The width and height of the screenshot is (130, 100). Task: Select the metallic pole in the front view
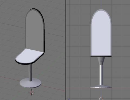coord(101,75)
